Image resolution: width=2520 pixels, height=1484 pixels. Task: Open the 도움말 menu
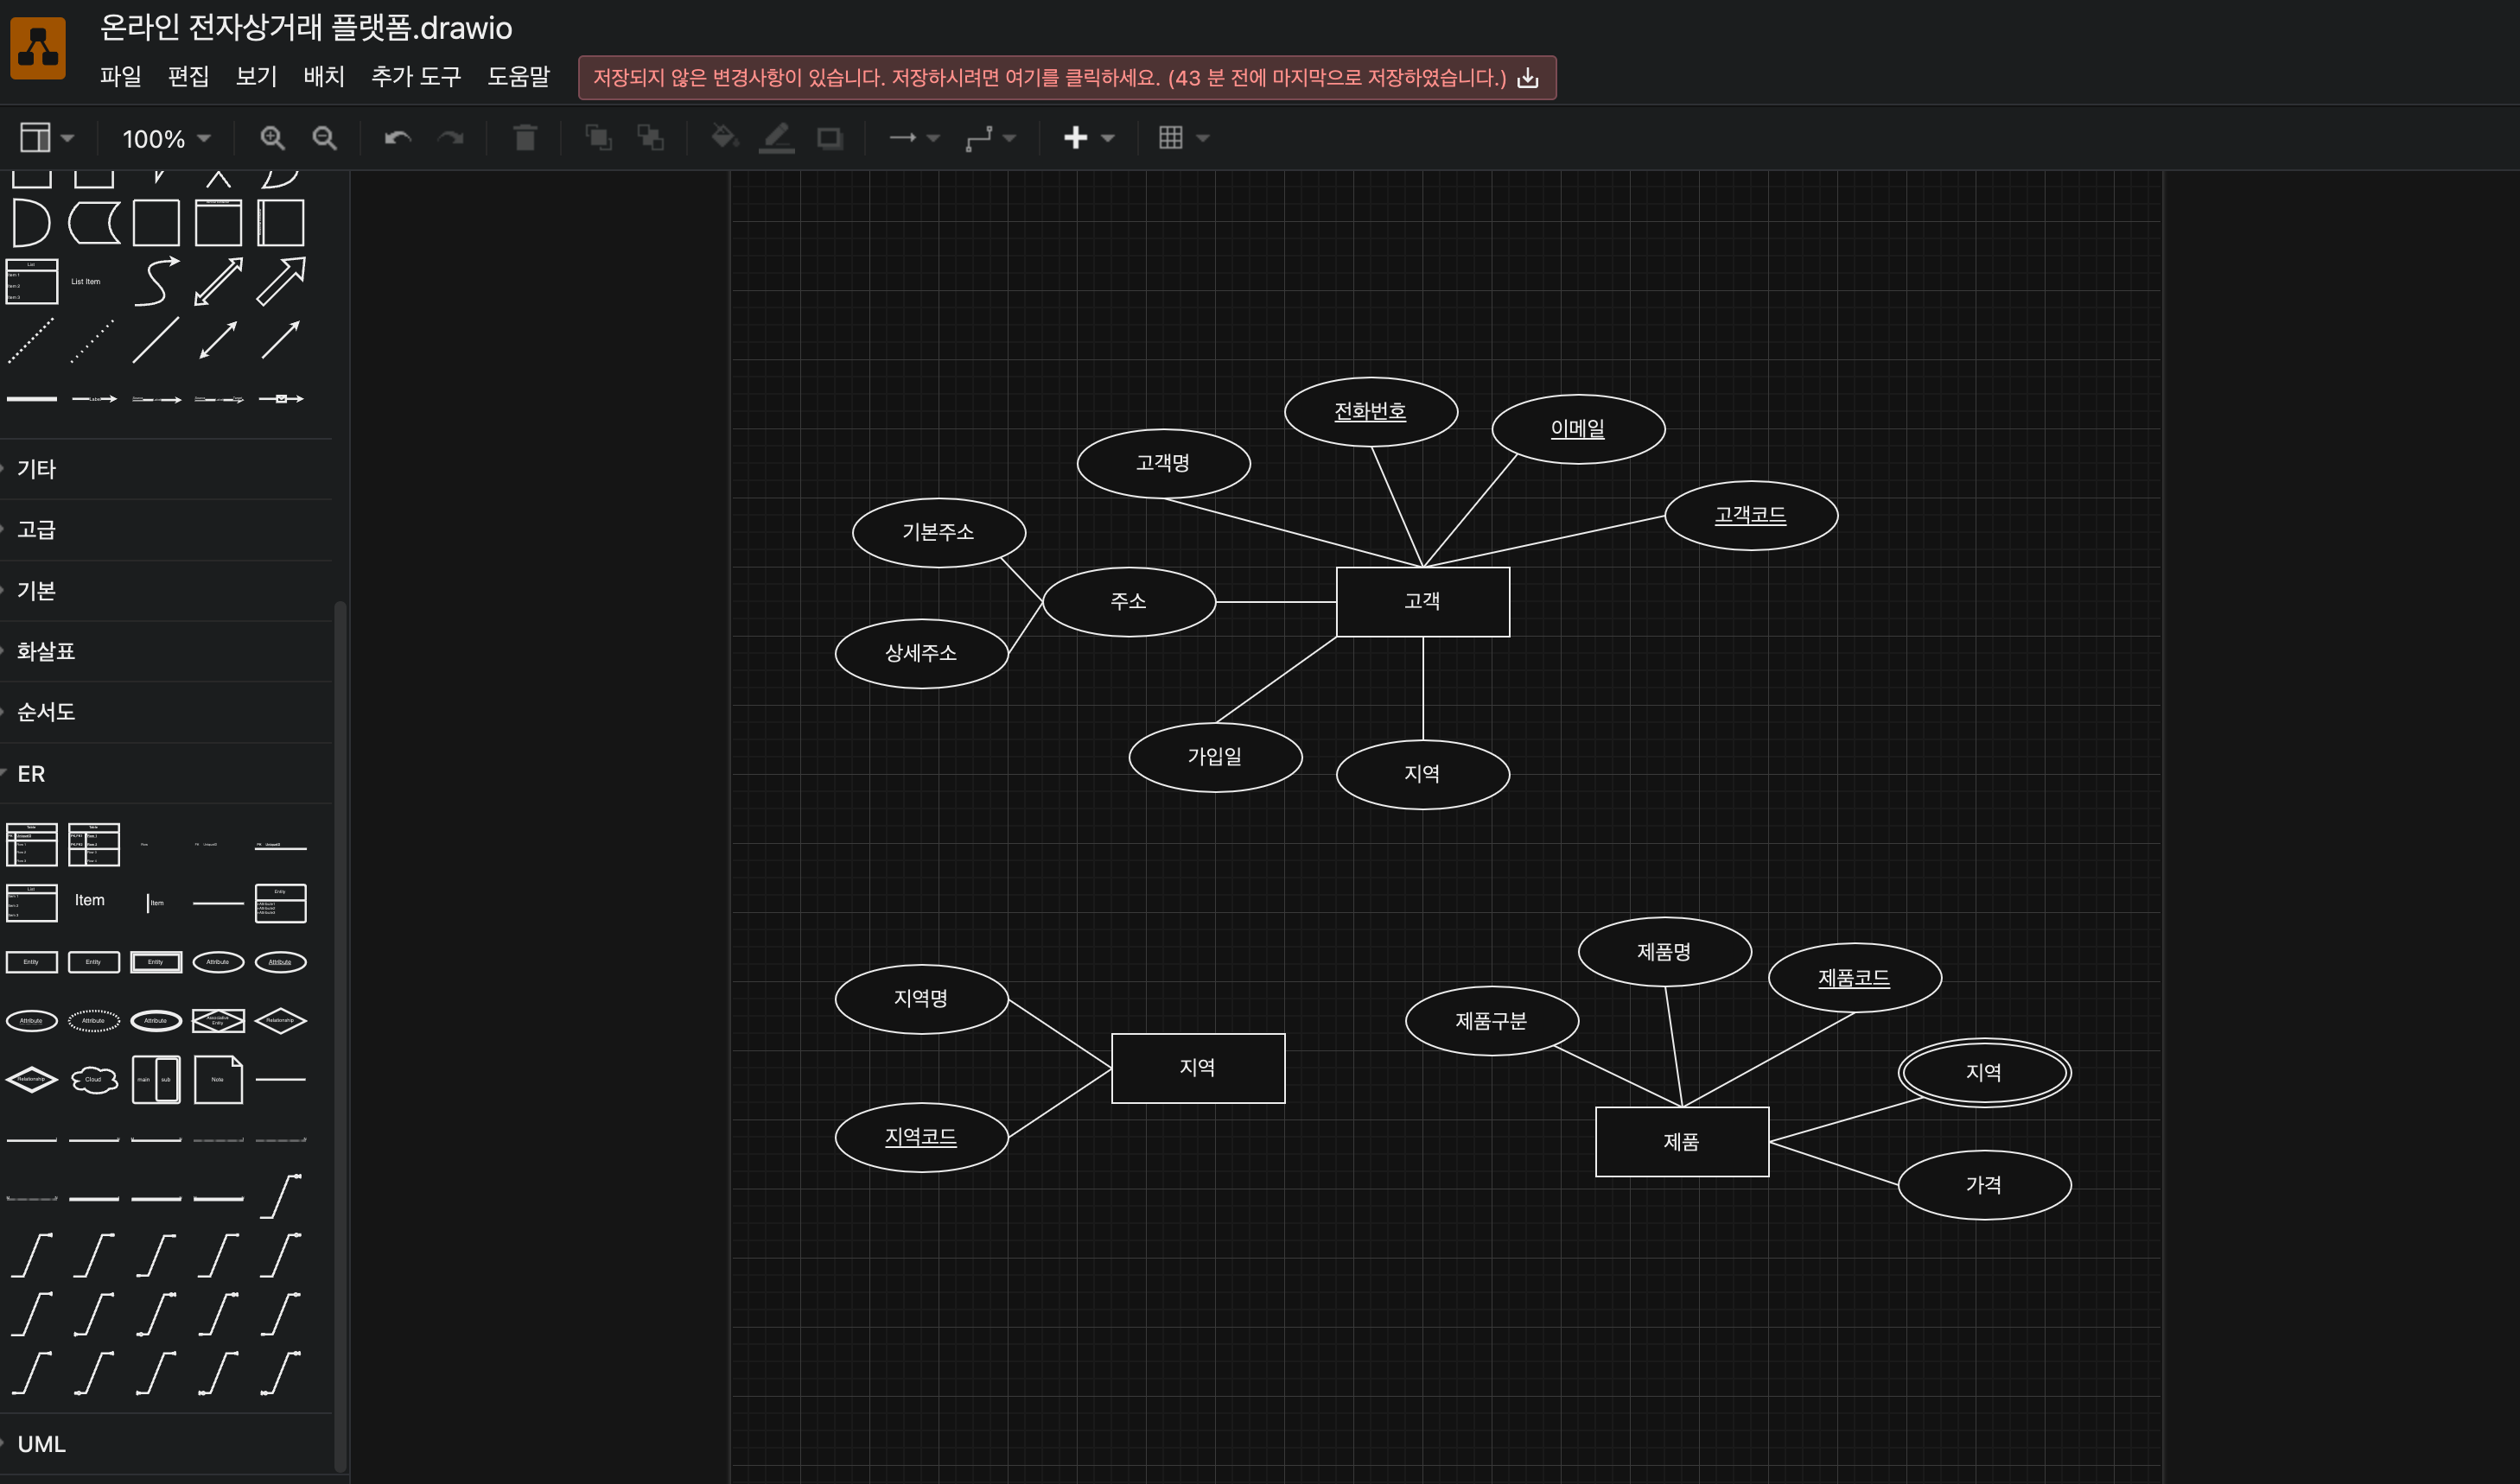[519, 77]
